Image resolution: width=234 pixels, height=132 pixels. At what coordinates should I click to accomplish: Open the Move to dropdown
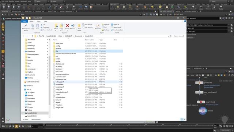(x=56, y=27)
